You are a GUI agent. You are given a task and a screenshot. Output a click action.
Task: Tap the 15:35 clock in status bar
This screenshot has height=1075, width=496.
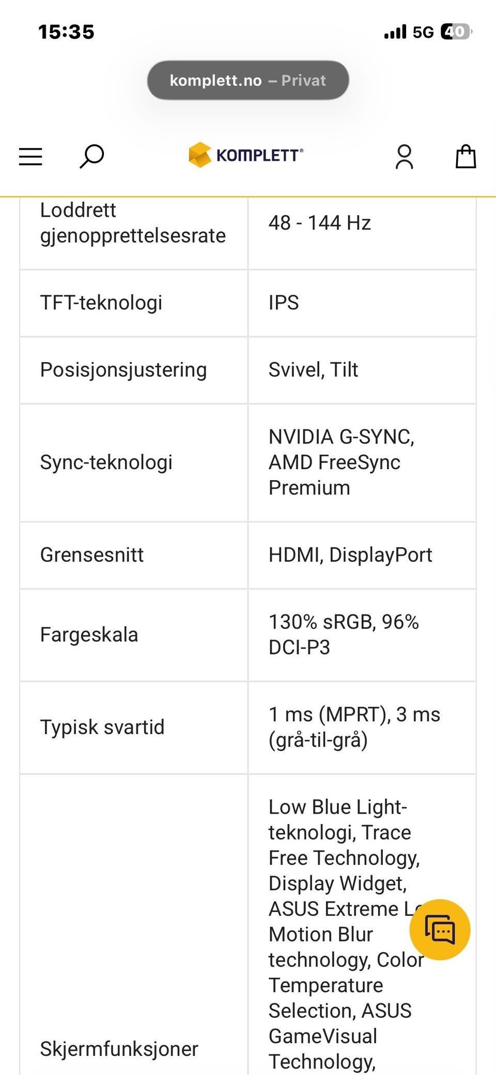tap(66, 32)
